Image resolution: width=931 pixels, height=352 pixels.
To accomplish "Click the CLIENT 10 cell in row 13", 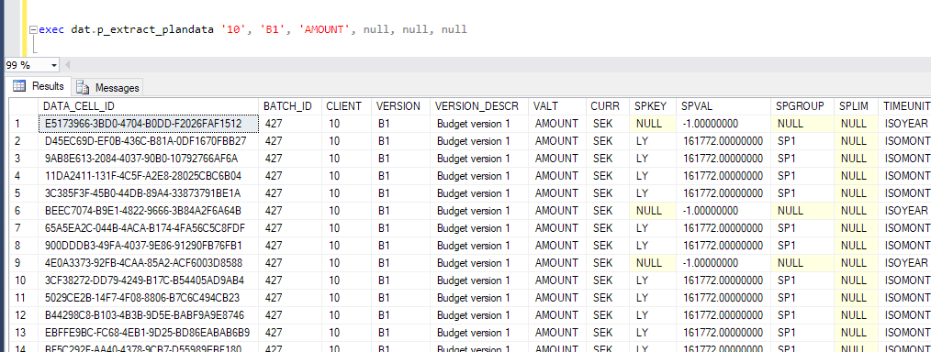I will pyautogui.click(x=346, y=333).
